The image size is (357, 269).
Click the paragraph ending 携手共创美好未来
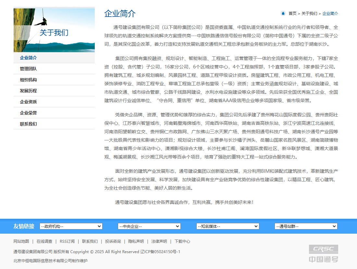click(x=184, y=202)
